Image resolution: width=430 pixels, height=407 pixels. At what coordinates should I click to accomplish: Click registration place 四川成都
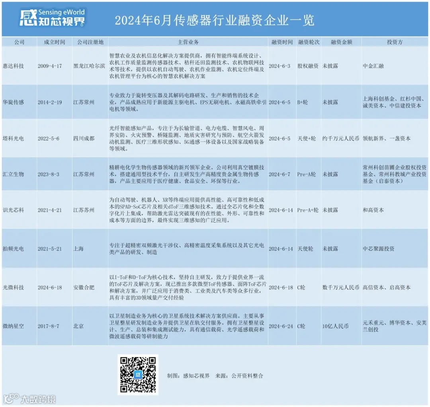click(x=84, y=138)
